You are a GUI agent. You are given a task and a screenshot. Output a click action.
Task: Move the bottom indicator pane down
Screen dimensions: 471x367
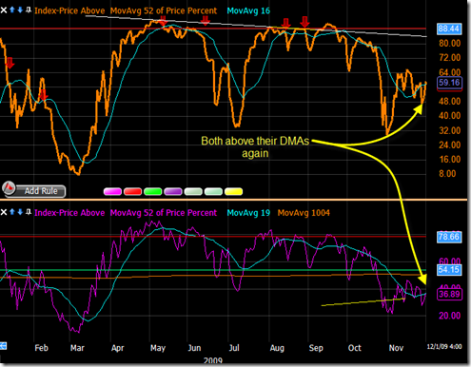pyautogui.click(x=20, y=212)
